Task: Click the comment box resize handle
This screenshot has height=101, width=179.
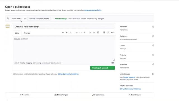Action: pyautogui.click(x=114, y=60)
